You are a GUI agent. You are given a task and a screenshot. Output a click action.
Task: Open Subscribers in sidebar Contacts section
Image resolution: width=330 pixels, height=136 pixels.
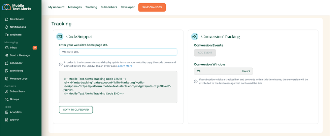(x=17, y=91)
